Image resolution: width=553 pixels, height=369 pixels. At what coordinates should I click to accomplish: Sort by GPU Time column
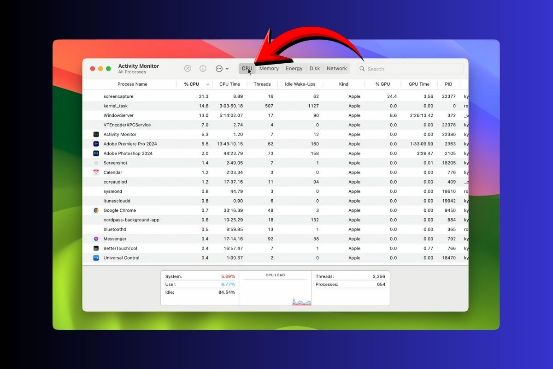pos(419,84)
